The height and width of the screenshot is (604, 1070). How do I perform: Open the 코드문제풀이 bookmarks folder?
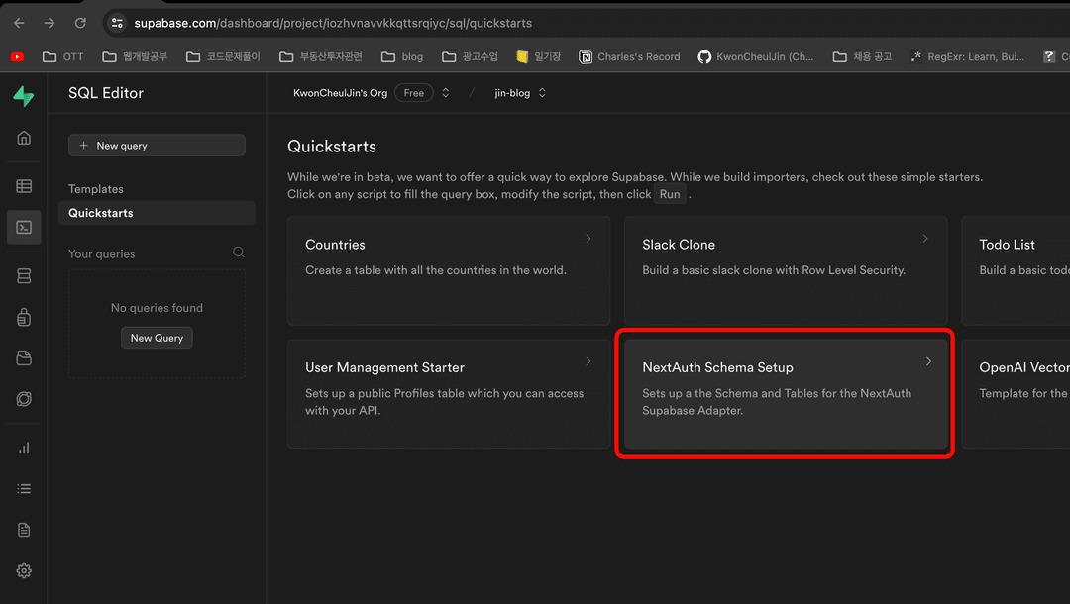(223, 56)
